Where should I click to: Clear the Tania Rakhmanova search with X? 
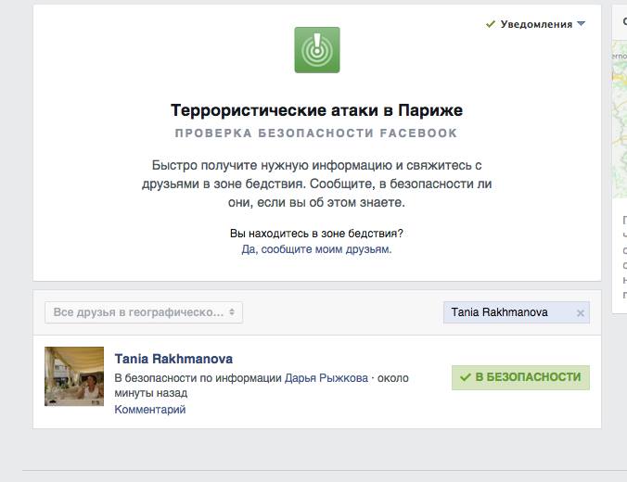(x=581, y=313)
